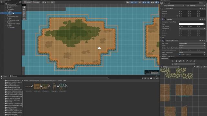Viewport: 207px width, 116px height.
Task: Click the color eyedropper next to Color field
Action: pyautogui.click(x=205, y=24)
